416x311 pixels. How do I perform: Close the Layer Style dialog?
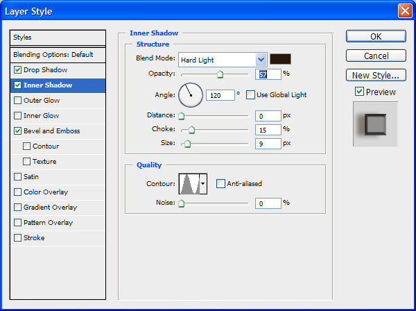click(404, 11)
